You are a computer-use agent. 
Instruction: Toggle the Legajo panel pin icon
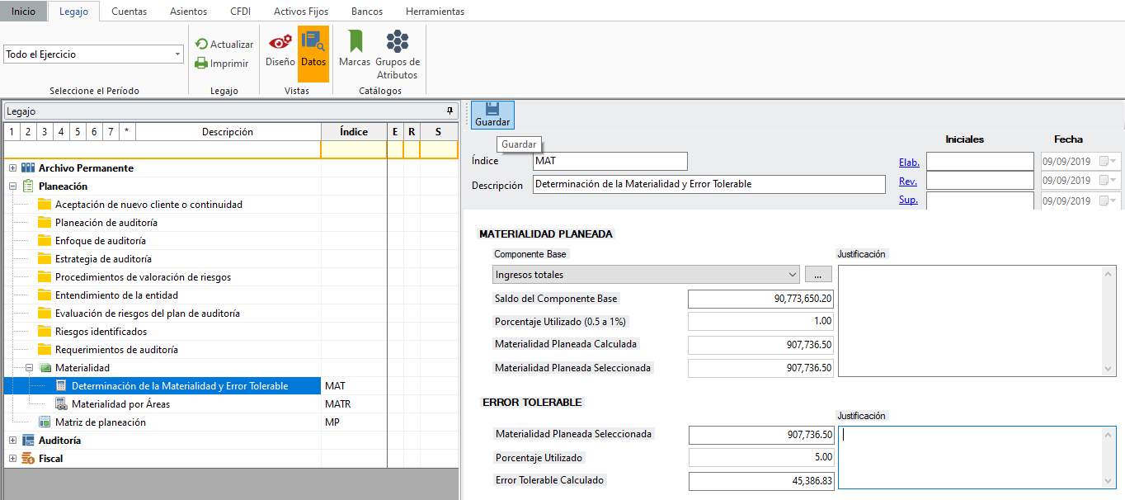(450, 111)
